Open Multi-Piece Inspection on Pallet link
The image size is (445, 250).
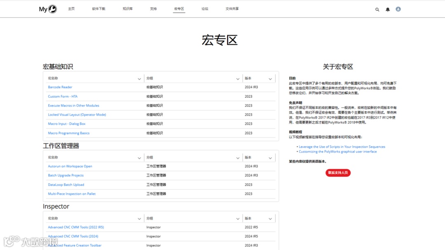[72, 194]
